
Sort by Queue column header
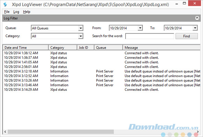(108, 48)
